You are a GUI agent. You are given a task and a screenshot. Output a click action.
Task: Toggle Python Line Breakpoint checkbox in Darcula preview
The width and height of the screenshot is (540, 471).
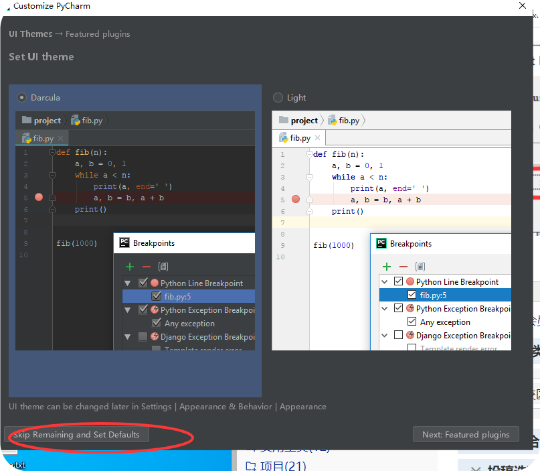(143, 283)
